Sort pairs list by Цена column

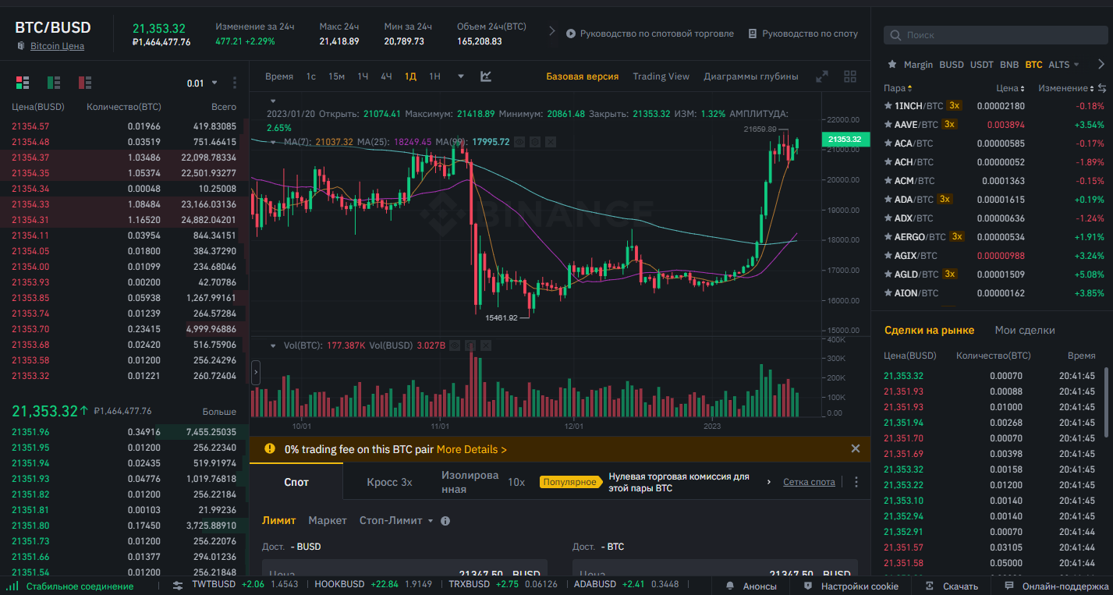click(x=1011, y=88)
